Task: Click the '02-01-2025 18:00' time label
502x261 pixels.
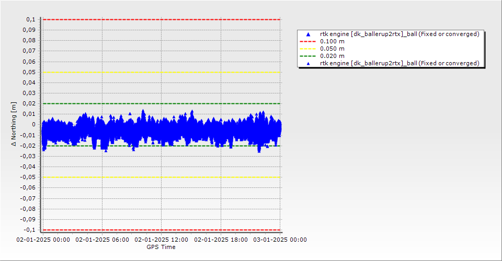Action: click(221, 240)
